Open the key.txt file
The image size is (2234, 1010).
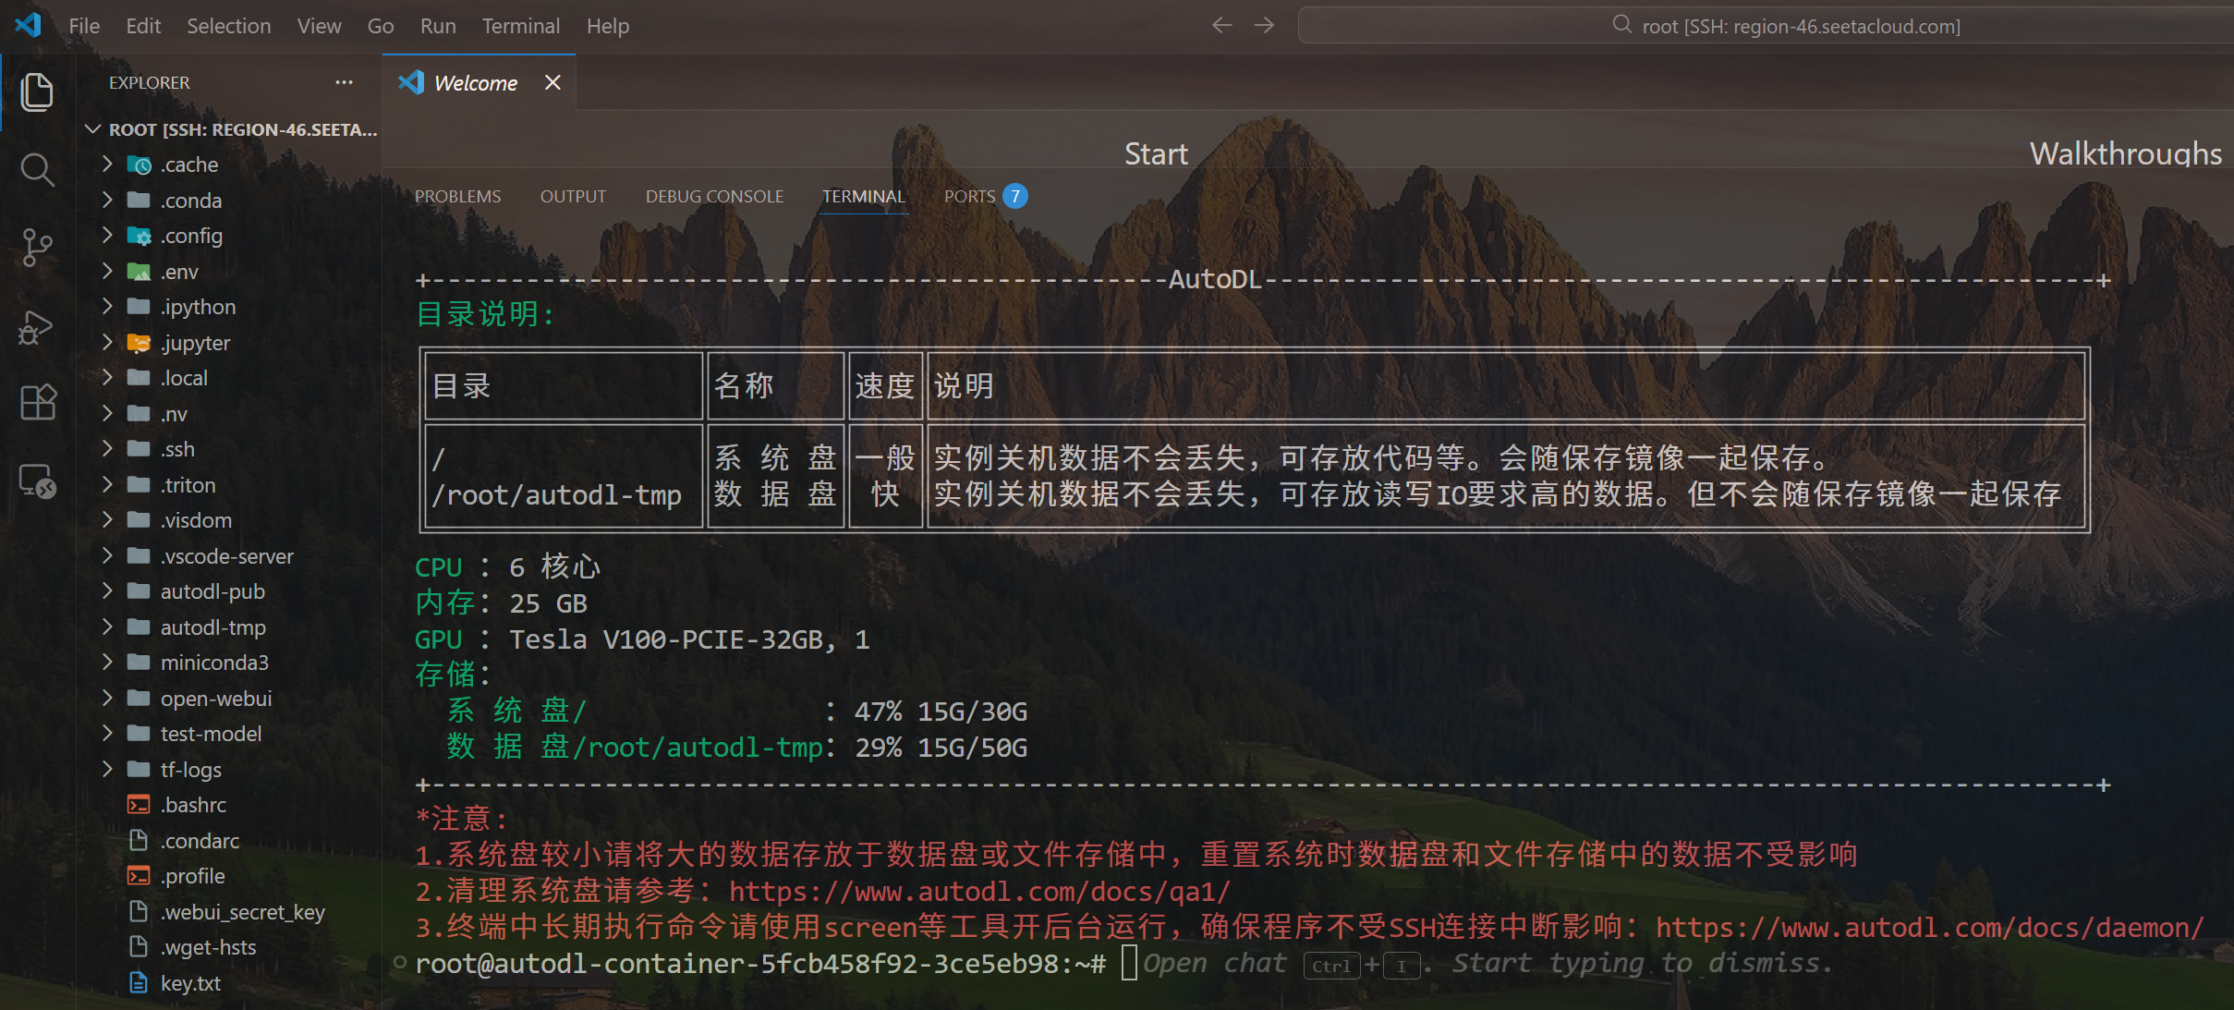(190, 983)
